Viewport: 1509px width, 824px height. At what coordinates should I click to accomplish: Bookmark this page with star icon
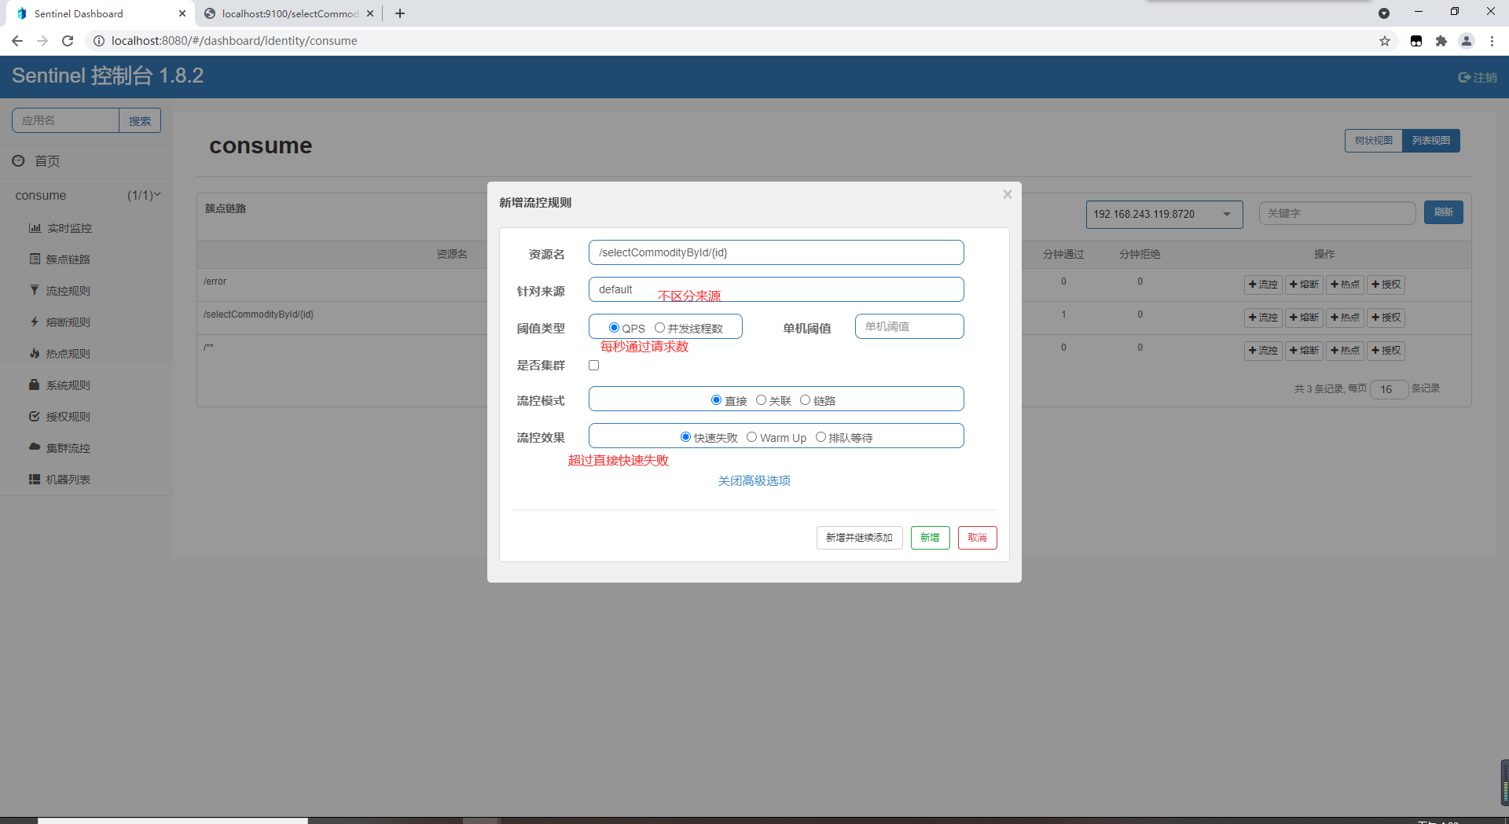[1385, 41]
